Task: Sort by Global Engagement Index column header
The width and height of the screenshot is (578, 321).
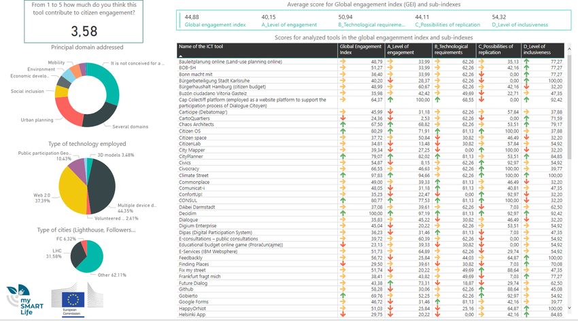Action: click(360, 50)
